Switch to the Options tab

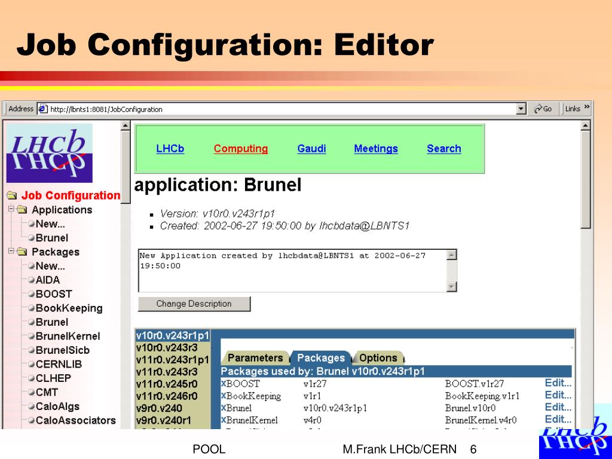click(378, 358)
